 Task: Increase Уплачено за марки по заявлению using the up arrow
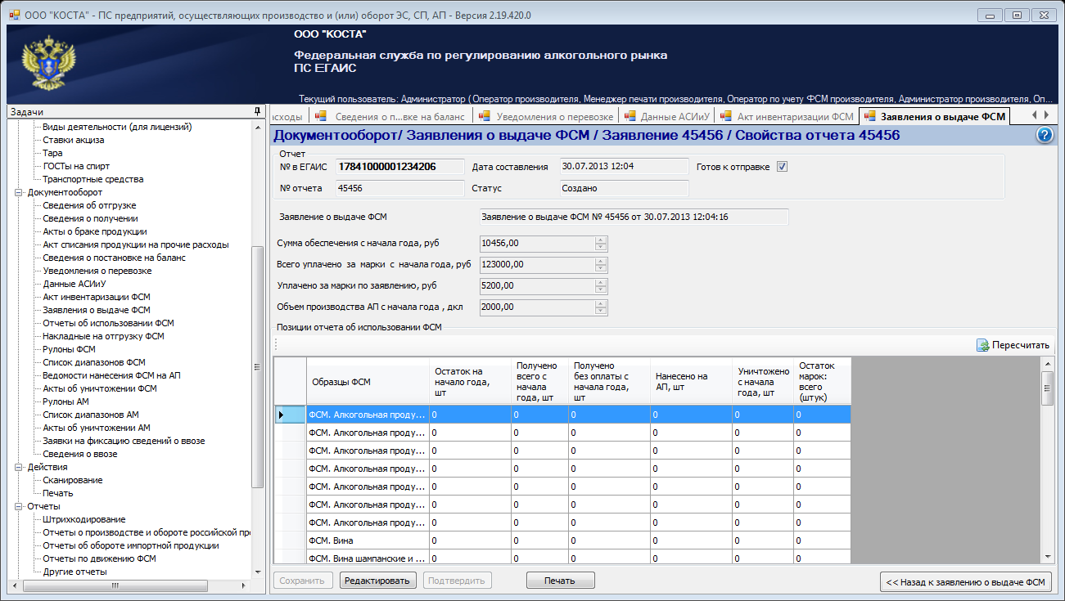pyautogui.click(x=600, y=282)
